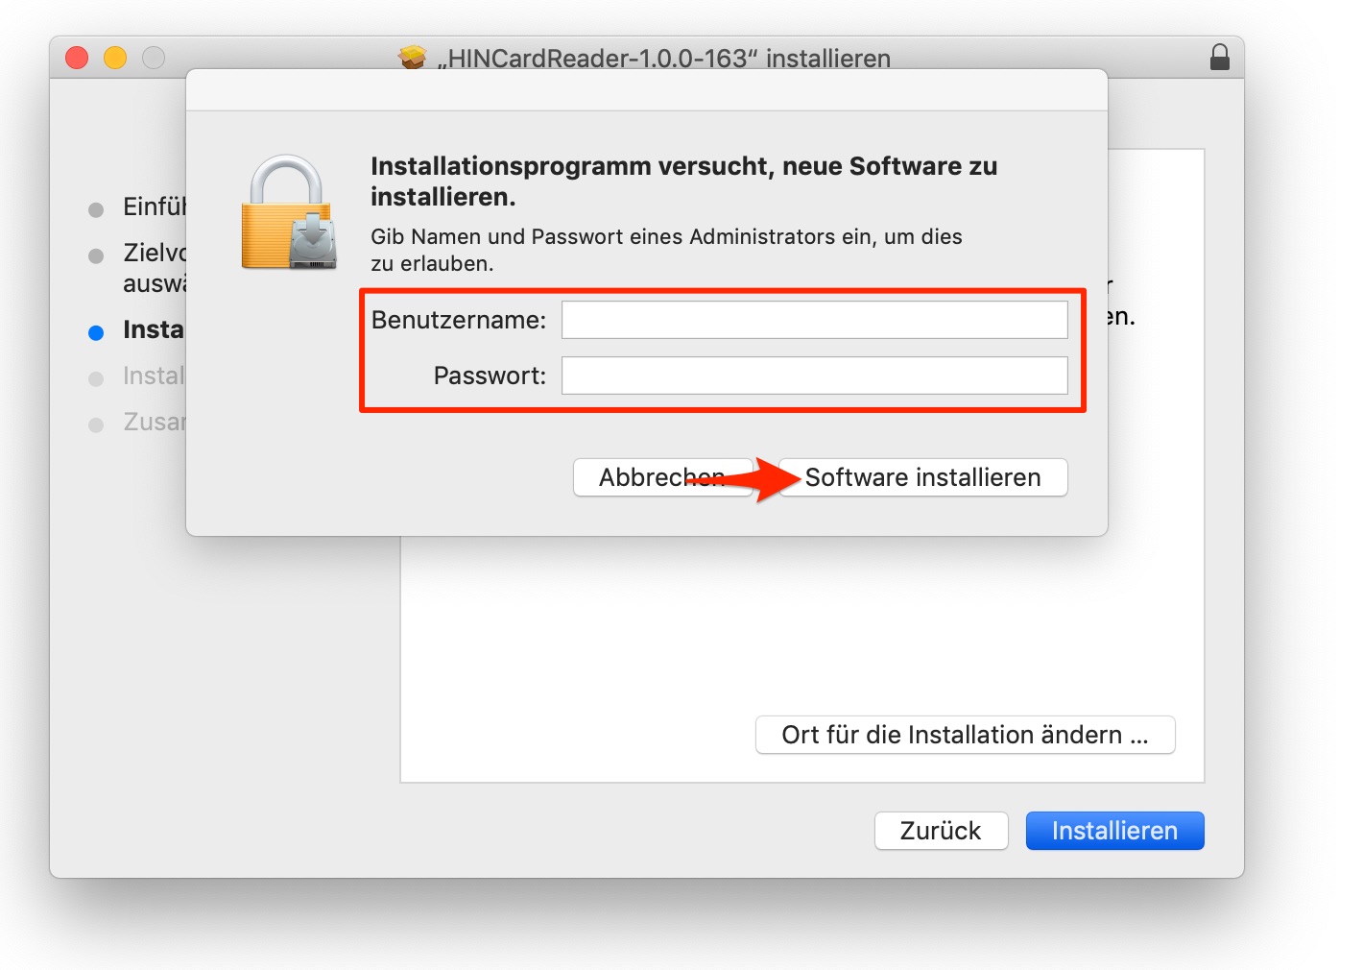Click the disabled gray zoom window button
This screenshot has height=970, width=1363.
click(x=154, y=58)
